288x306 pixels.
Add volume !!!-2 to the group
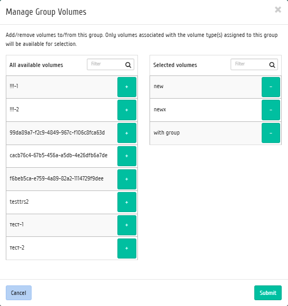[x=127, y=110]
